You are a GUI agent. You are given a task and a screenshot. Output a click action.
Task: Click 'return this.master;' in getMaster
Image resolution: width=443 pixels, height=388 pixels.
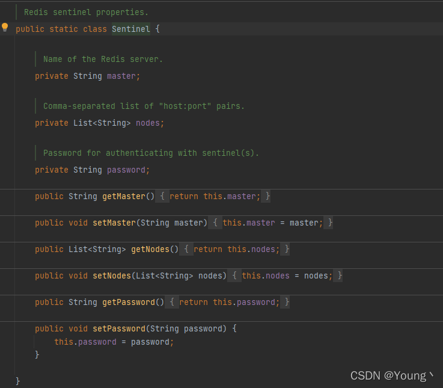click(215, 196)
